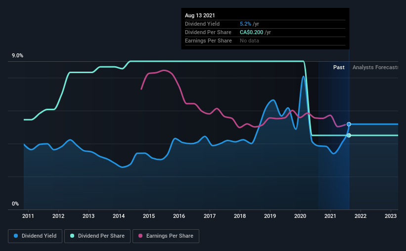
Task: Click the blue dot in Dividend Yield legend
Action: (x=16, y=236)
